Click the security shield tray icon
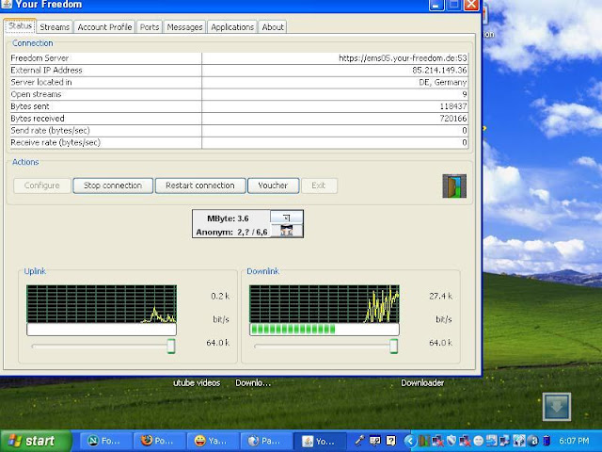Viewport: 602px width, 452px height. coord(451,441)
